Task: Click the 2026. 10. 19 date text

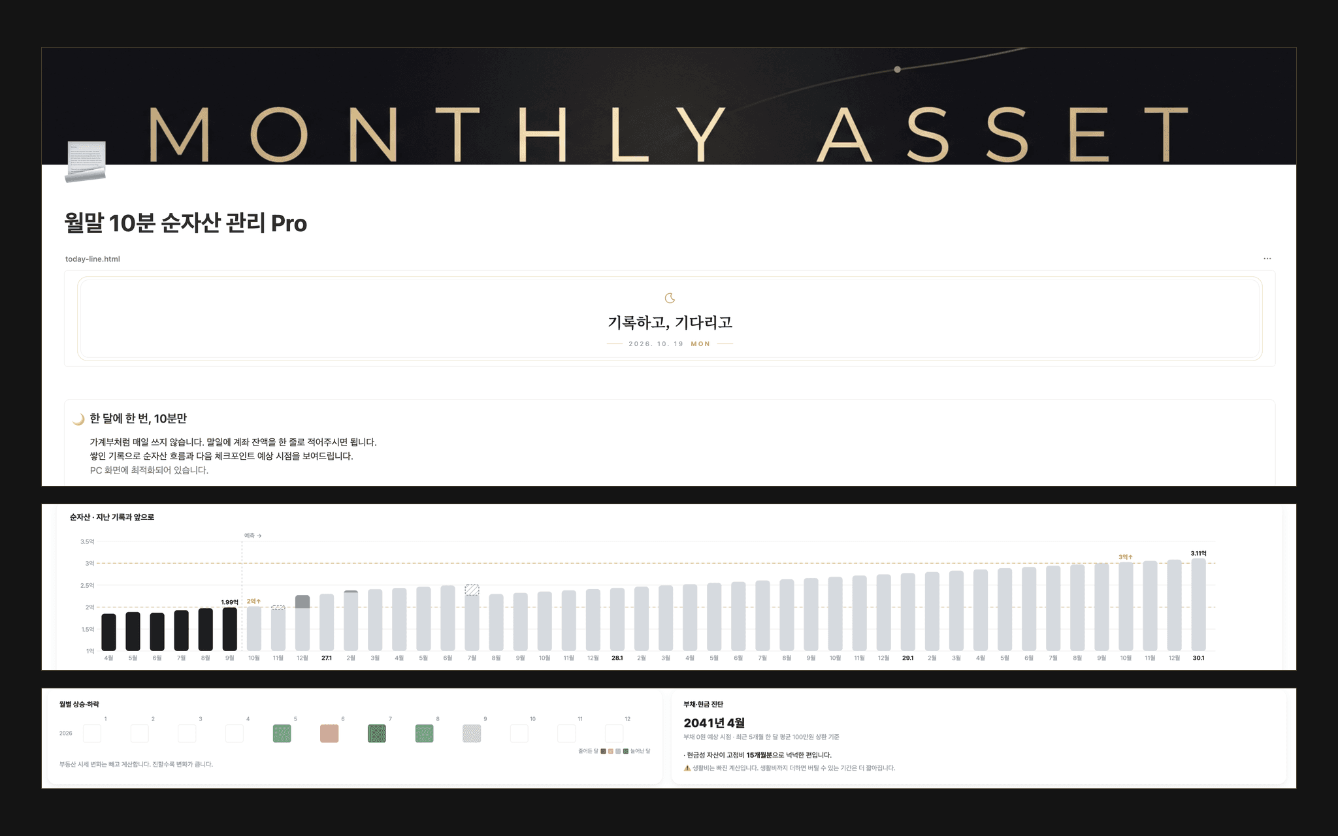Action: tap(655, 344)
